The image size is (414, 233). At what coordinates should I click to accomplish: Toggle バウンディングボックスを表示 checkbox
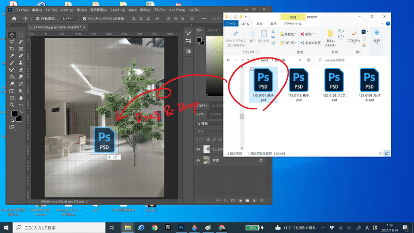[x=84, y=19]
